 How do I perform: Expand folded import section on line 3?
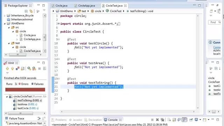click(x=59, y=24)
